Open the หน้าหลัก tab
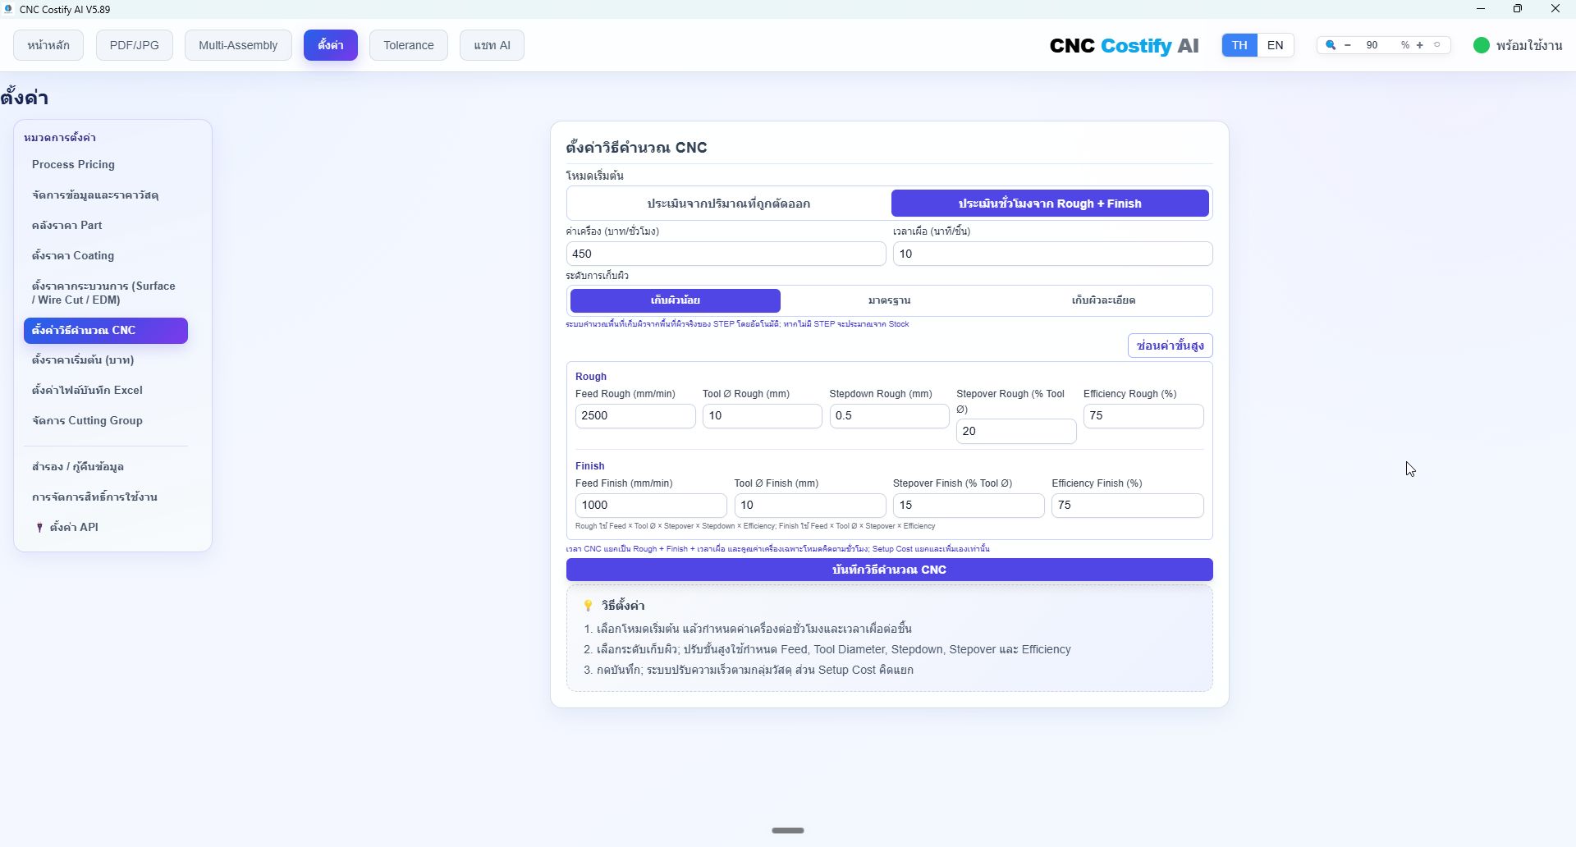The height and width of the screenshot is (847, 1576). pos(48,45)
